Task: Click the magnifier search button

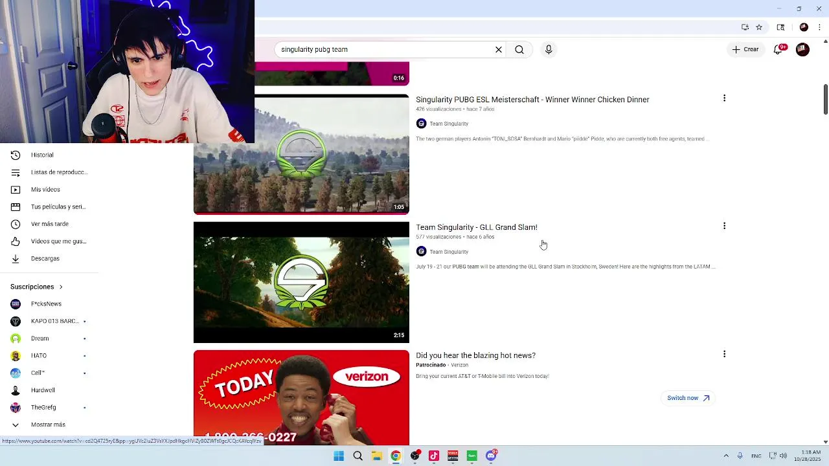Action: 519,49
